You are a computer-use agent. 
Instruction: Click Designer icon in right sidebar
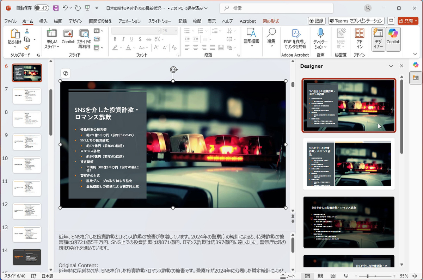pyautogui.click(x=416, y=77)
